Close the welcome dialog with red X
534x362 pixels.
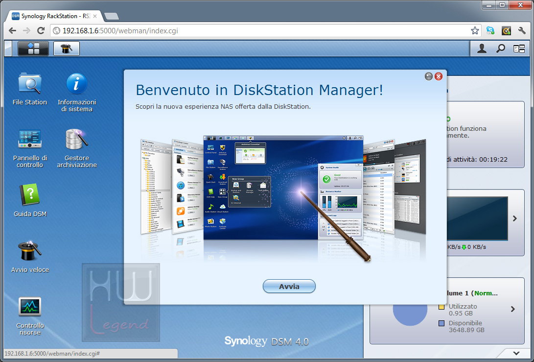coord(439,76)
